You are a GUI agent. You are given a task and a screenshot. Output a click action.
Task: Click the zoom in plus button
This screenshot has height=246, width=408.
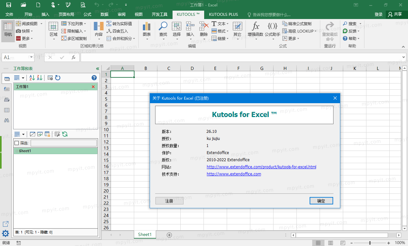click(x=389, y=243)
